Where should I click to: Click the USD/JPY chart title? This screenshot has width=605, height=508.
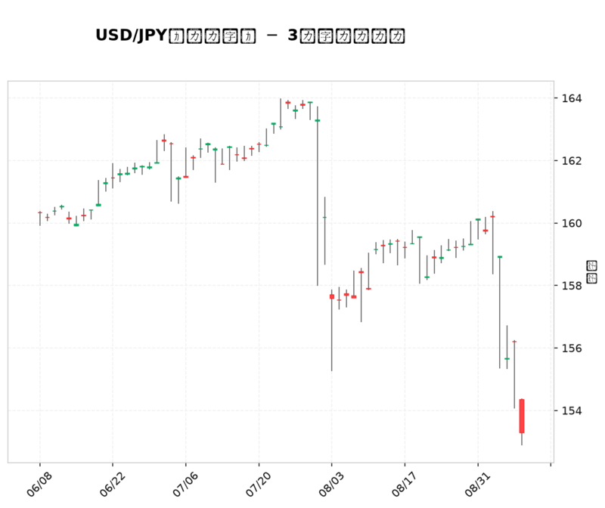point(250,36)
